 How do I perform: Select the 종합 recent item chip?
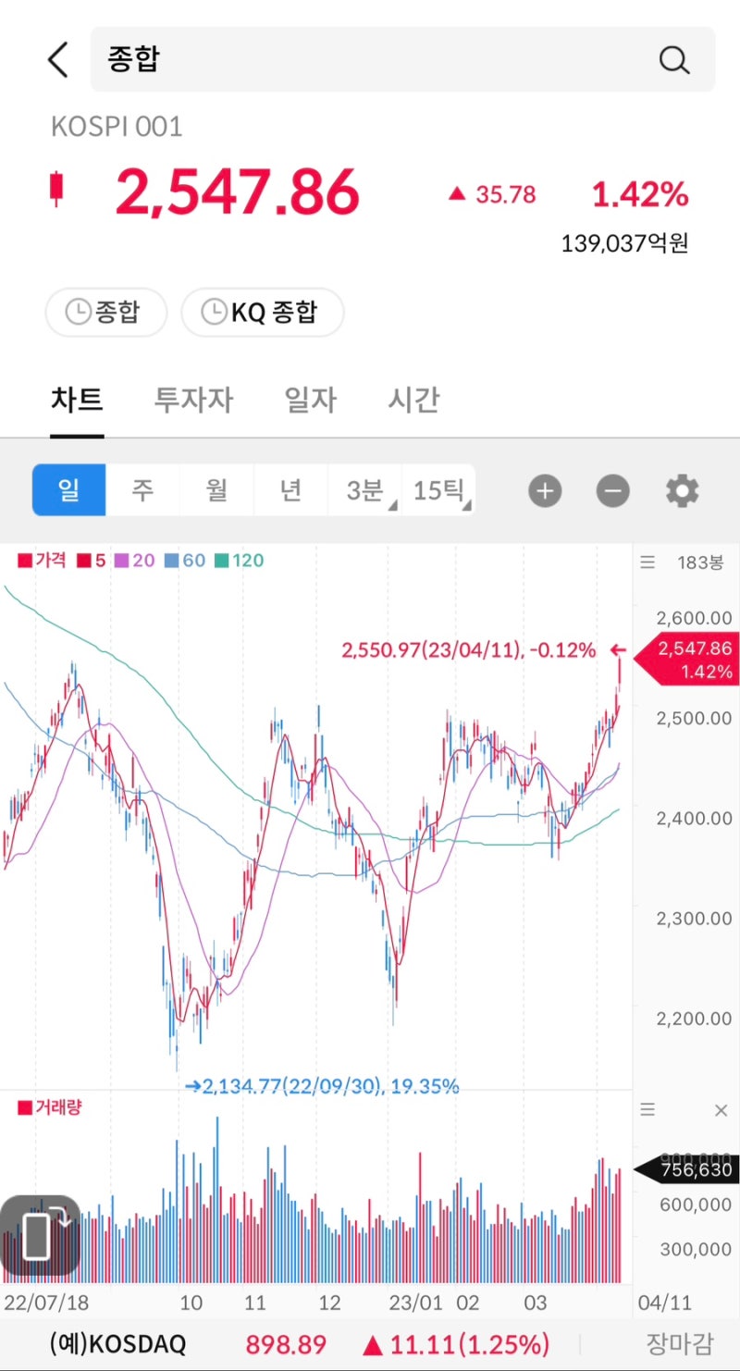105,312
